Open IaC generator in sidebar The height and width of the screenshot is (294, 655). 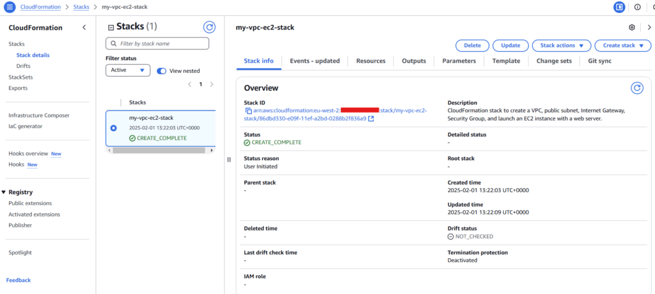pyautogui.click(x=25, y=126)
